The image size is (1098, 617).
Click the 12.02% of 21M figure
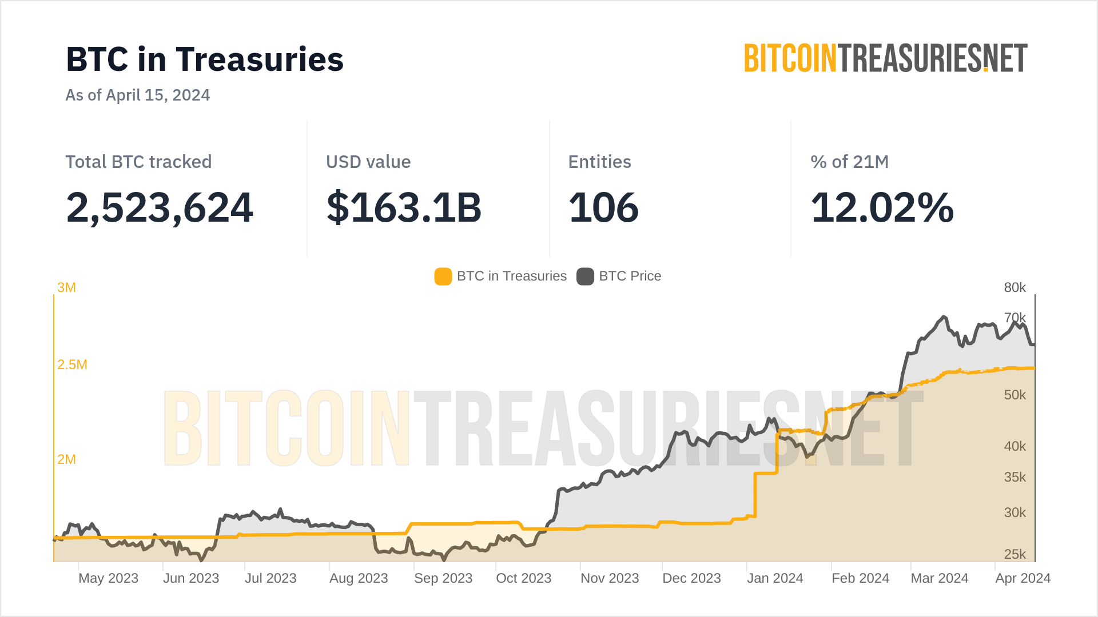pos(882,207)
